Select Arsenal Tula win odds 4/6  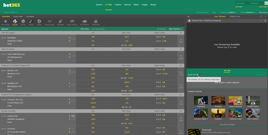[93, 115]
